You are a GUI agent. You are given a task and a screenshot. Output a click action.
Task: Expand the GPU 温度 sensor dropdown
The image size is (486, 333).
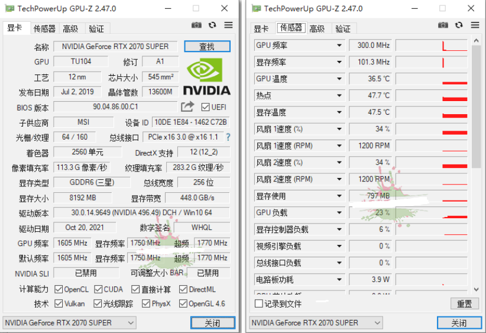(x=339, y=79)
